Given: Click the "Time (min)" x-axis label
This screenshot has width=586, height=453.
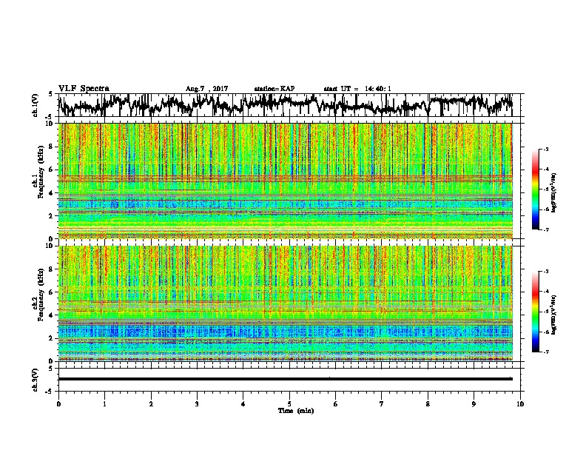Looking at the screenshot, I should [296, 411].
